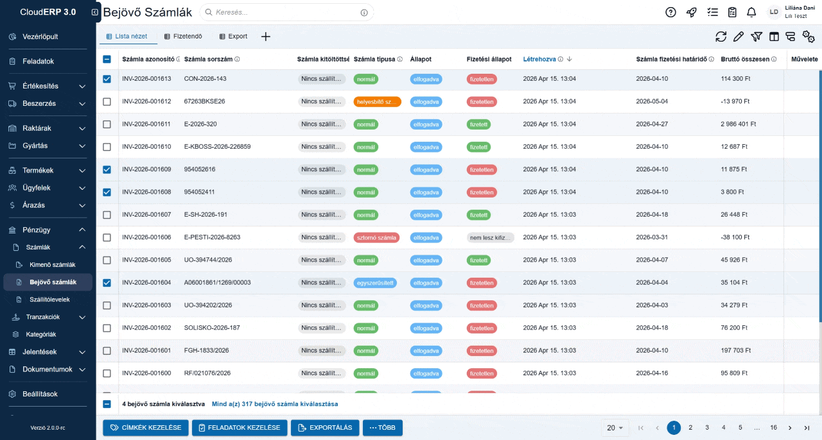Screen dimensions: 822x440
Task: Refresh the invoice list
Action: point(721,37)
